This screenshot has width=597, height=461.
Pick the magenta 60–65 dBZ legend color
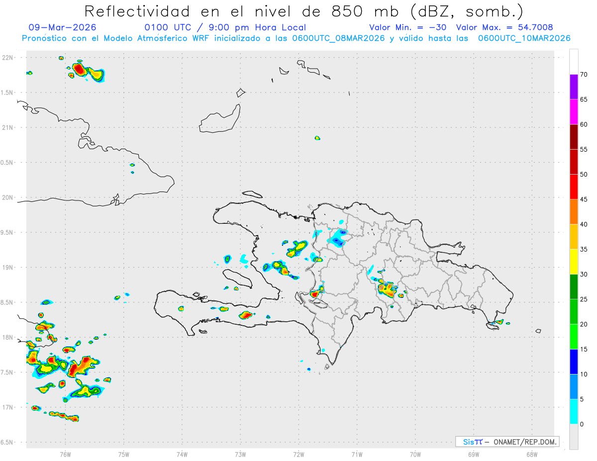574,112
